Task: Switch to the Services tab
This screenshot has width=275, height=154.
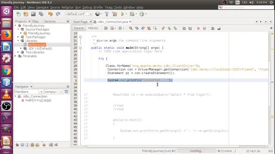Action: point(50,21)
